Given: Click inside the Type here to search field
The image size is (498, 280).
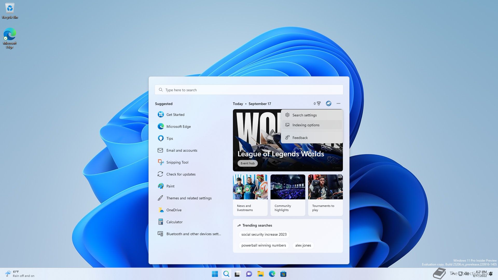Looking at the screenshot, I should coord(249,90).
